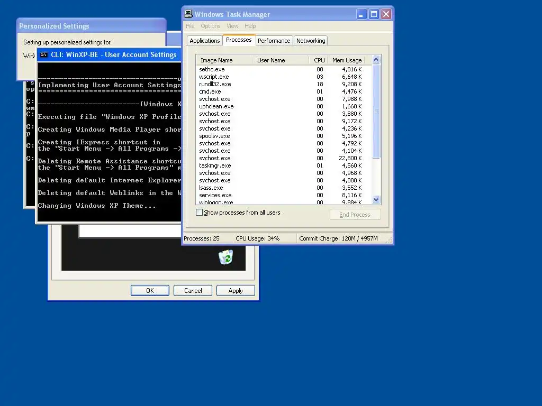Sort by User Name column header

pos(281,60)
